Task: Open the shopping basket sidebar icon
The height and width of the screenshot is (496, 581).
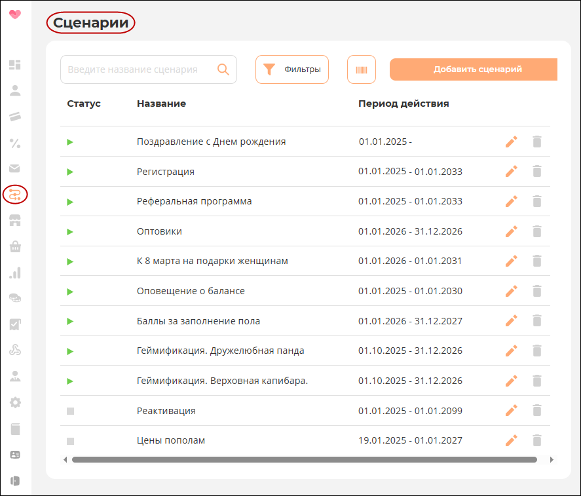Action: (x=15, y=246)
